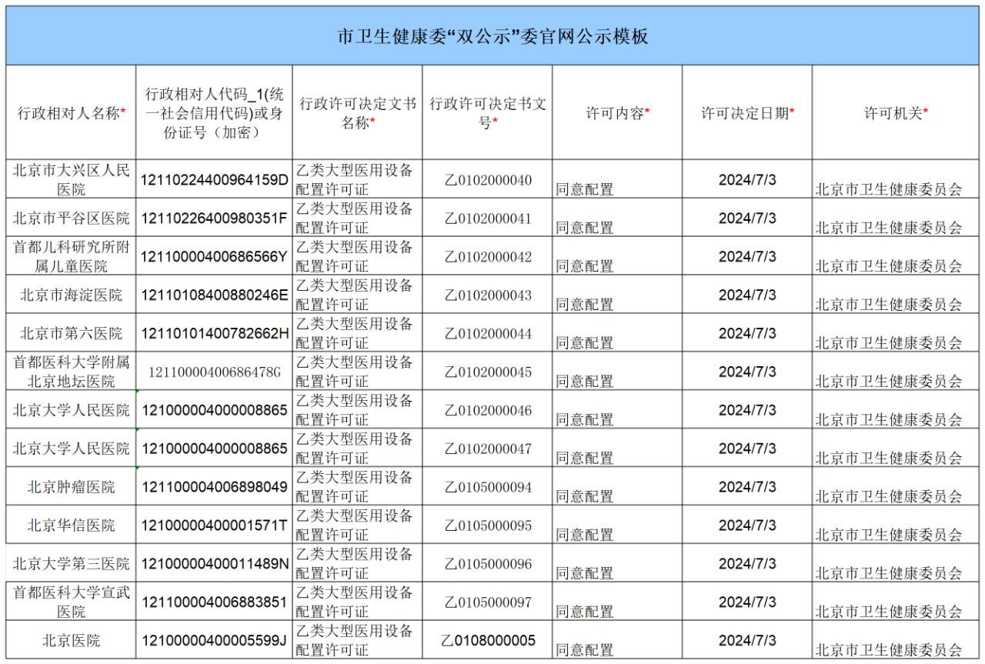Select document number 乙0102000046

click(487, 410)
